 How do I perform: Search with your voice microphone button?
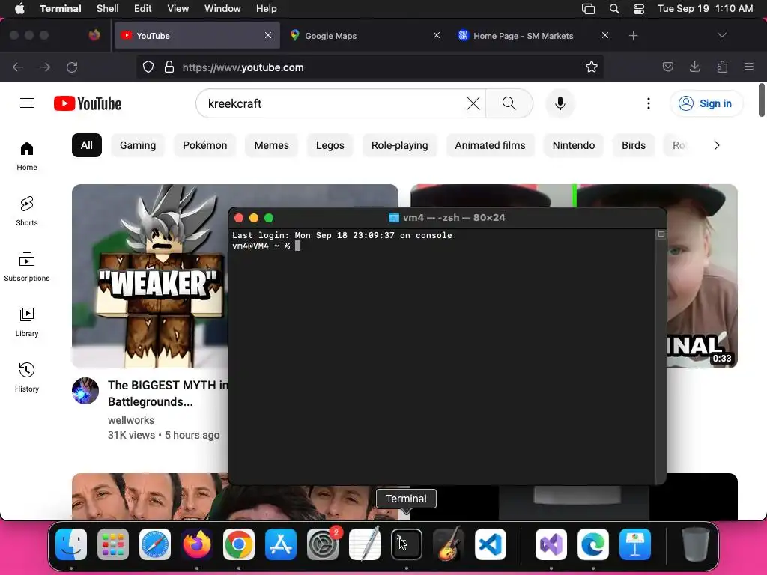560,103
